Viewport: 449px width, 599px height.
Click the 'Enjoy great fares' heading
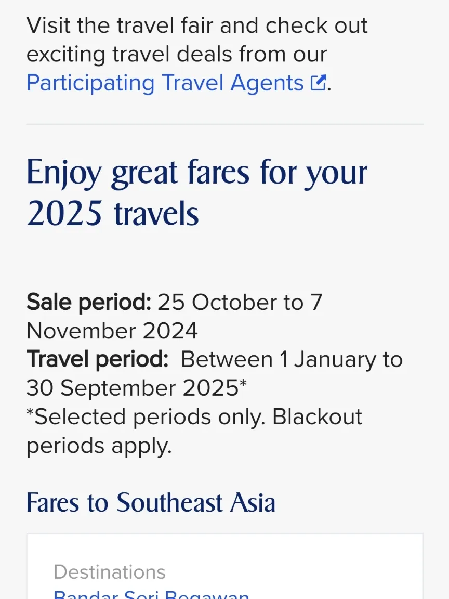196,173
